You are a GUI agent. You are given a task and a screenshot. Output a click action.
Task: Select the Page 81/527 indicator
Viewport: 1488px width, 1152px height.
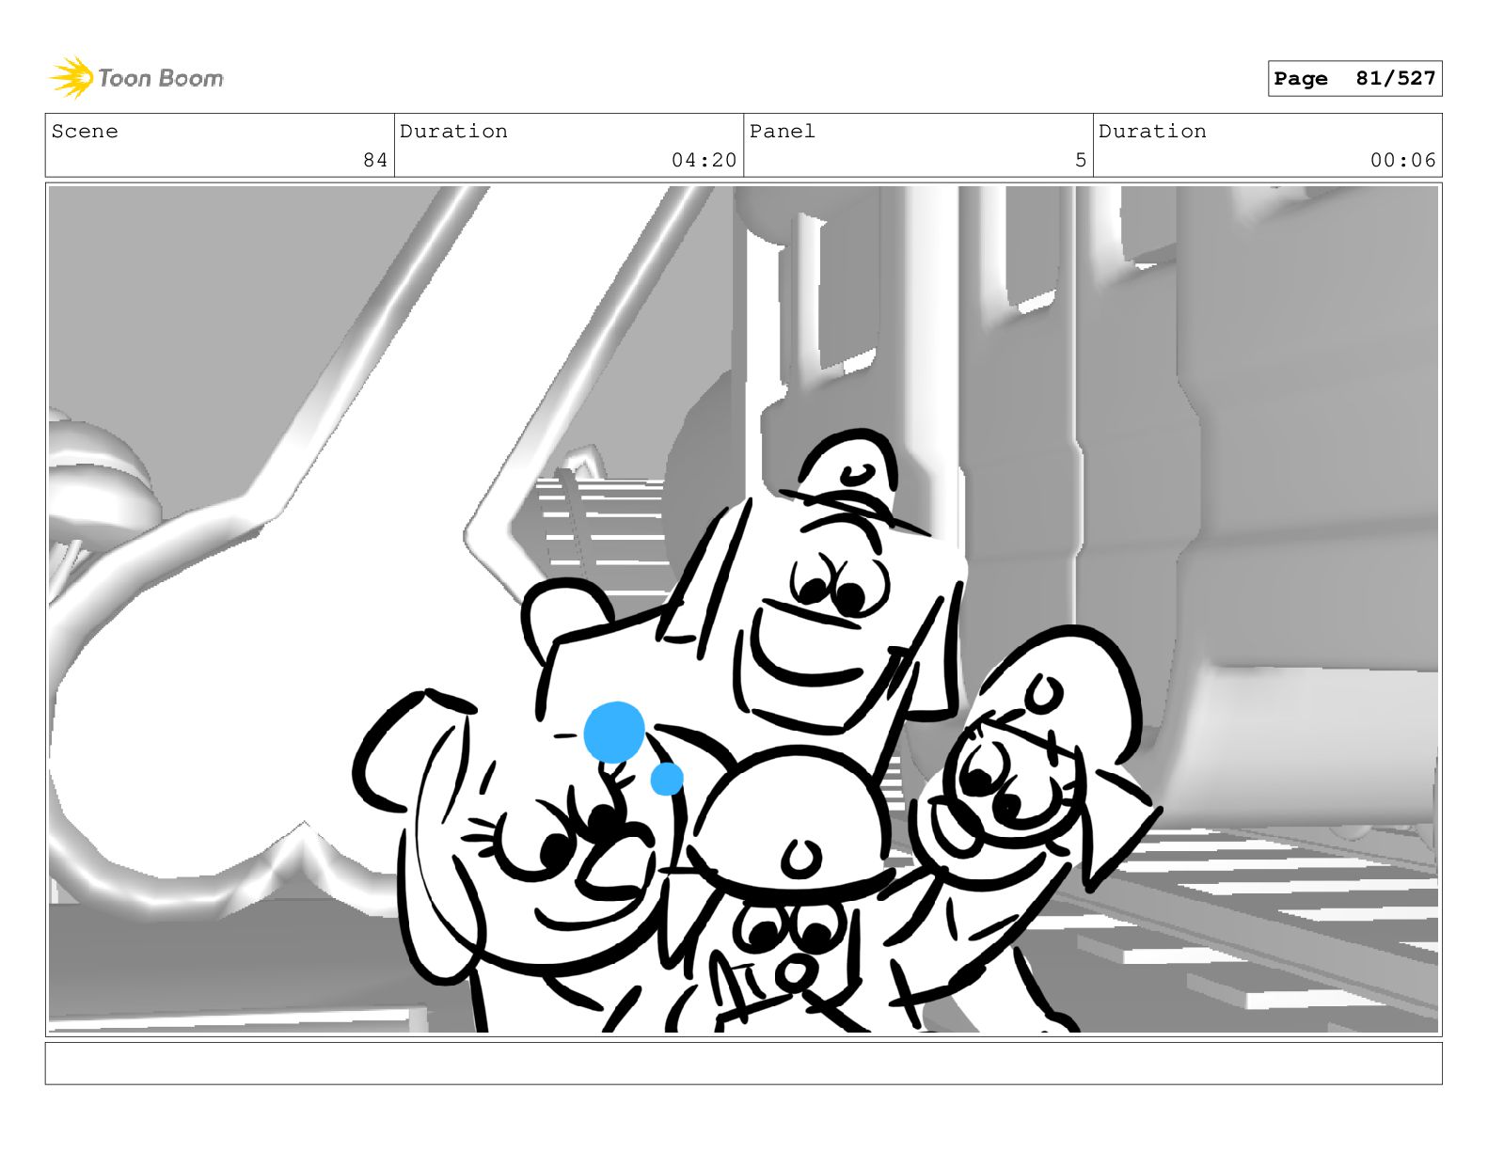point(1354,79)
